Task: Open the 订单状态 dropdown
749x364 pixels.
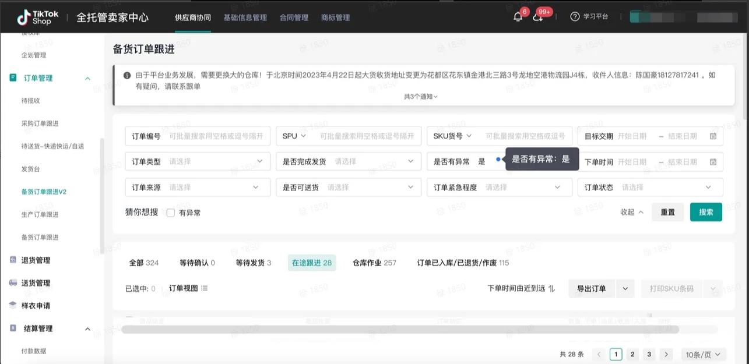Action: point(650,187)
